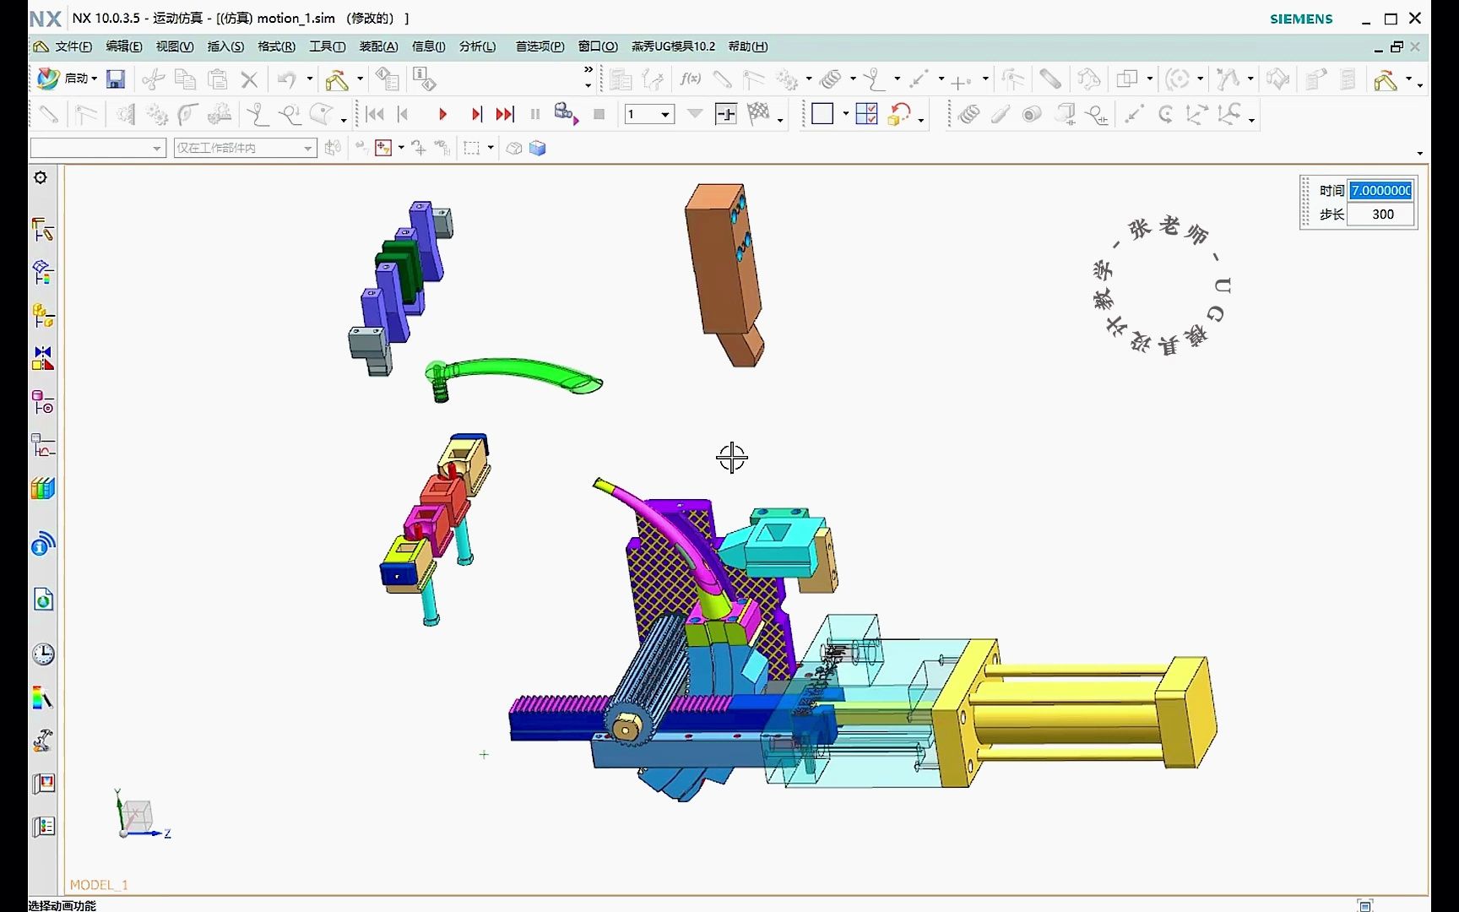Open the 分析(L) menu
Screen dimensions: 1459x912
click(x=477, y=46)
